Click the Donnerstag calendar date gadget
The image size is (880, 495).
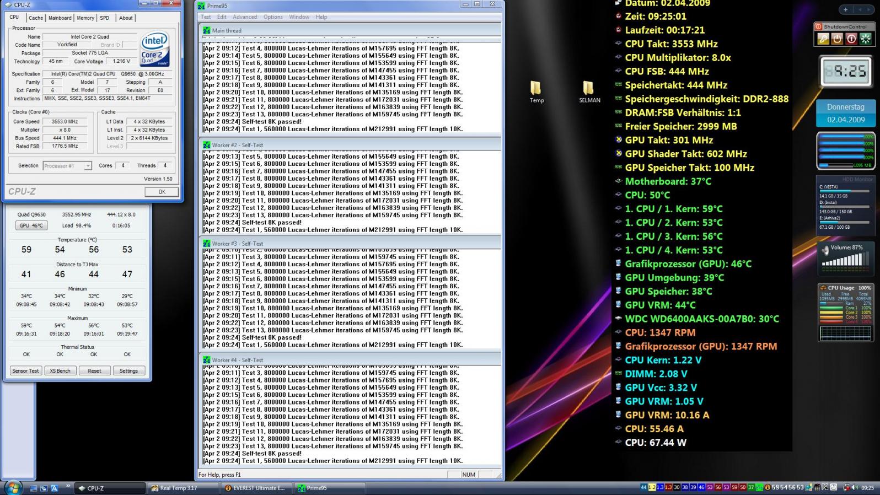click(x=845, y=113)
